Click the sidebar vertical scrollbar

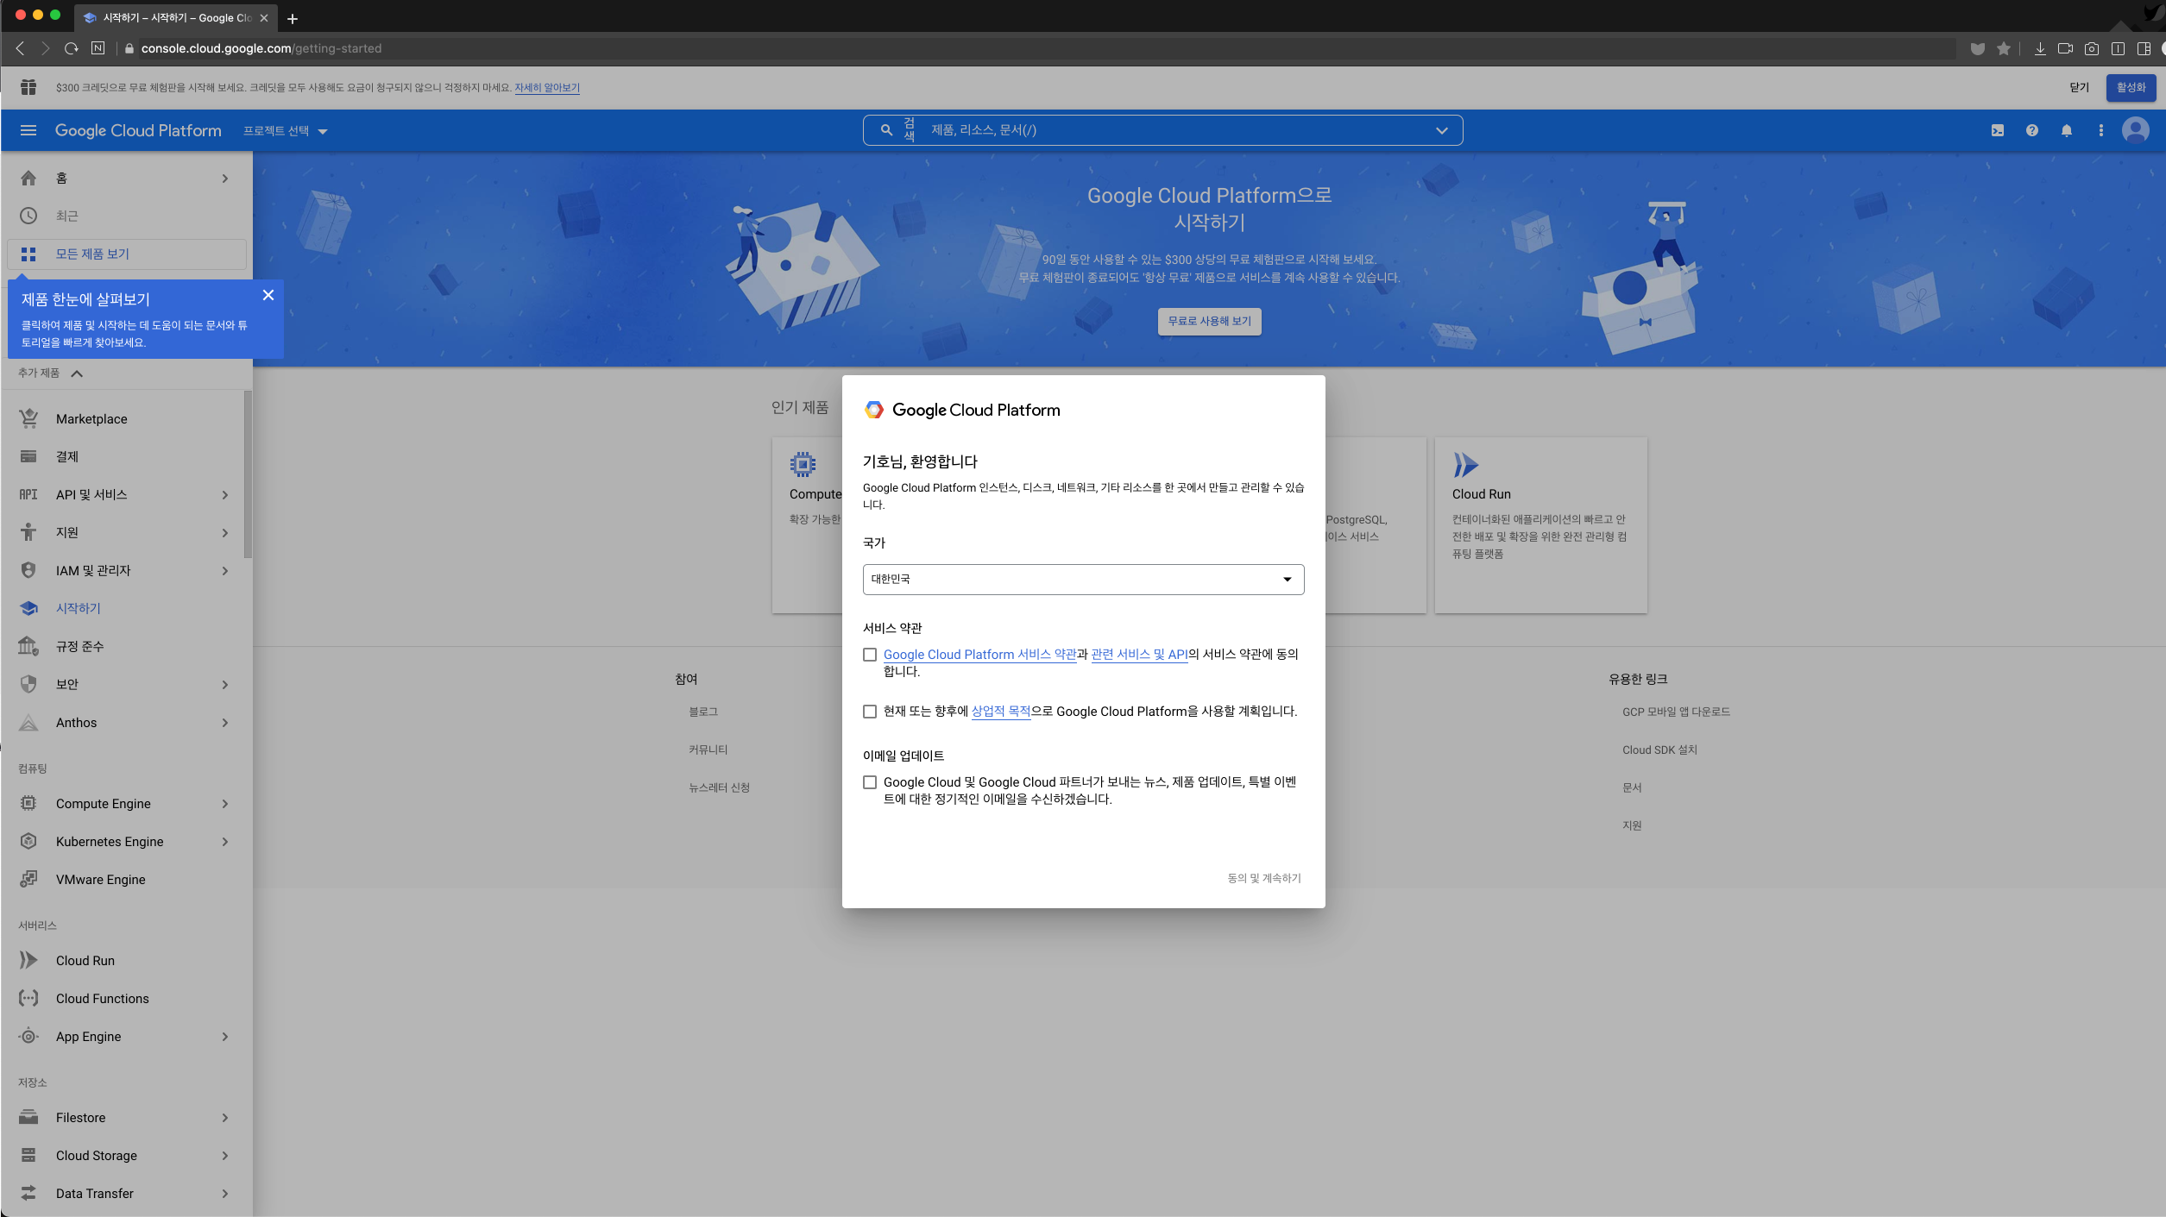coord(248,474)
